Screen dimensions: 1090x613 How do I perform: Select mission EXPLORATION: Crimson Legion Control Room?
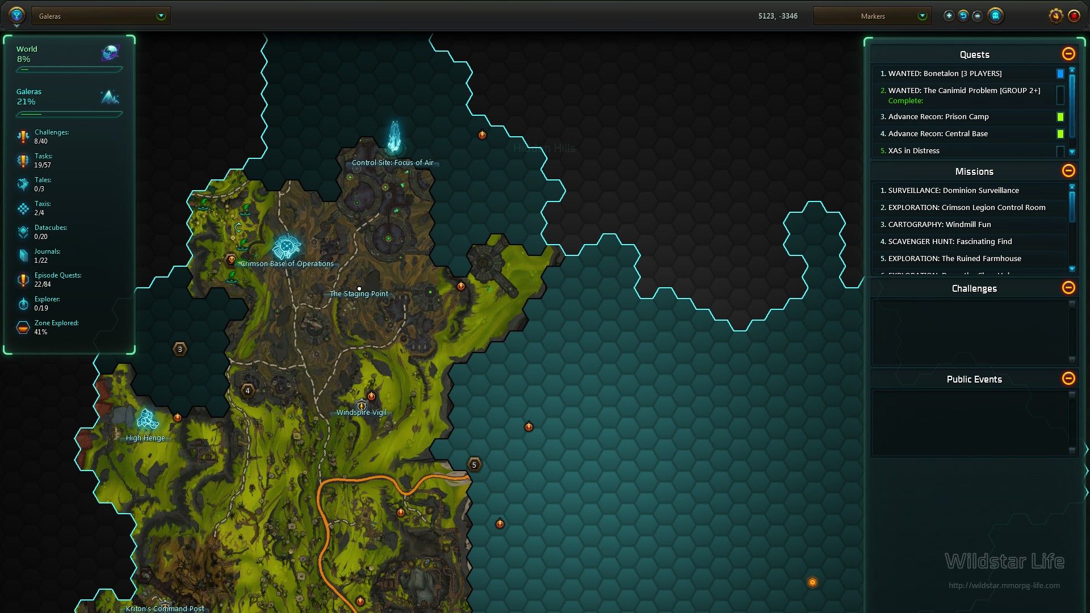coord(969,208)
